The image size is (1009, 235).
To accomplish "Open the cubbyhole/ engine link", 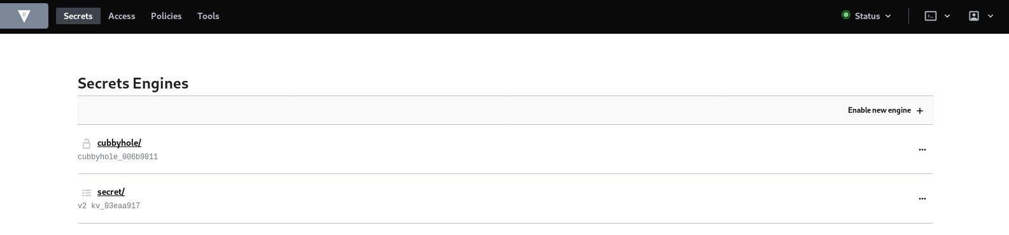I will 119,143.
